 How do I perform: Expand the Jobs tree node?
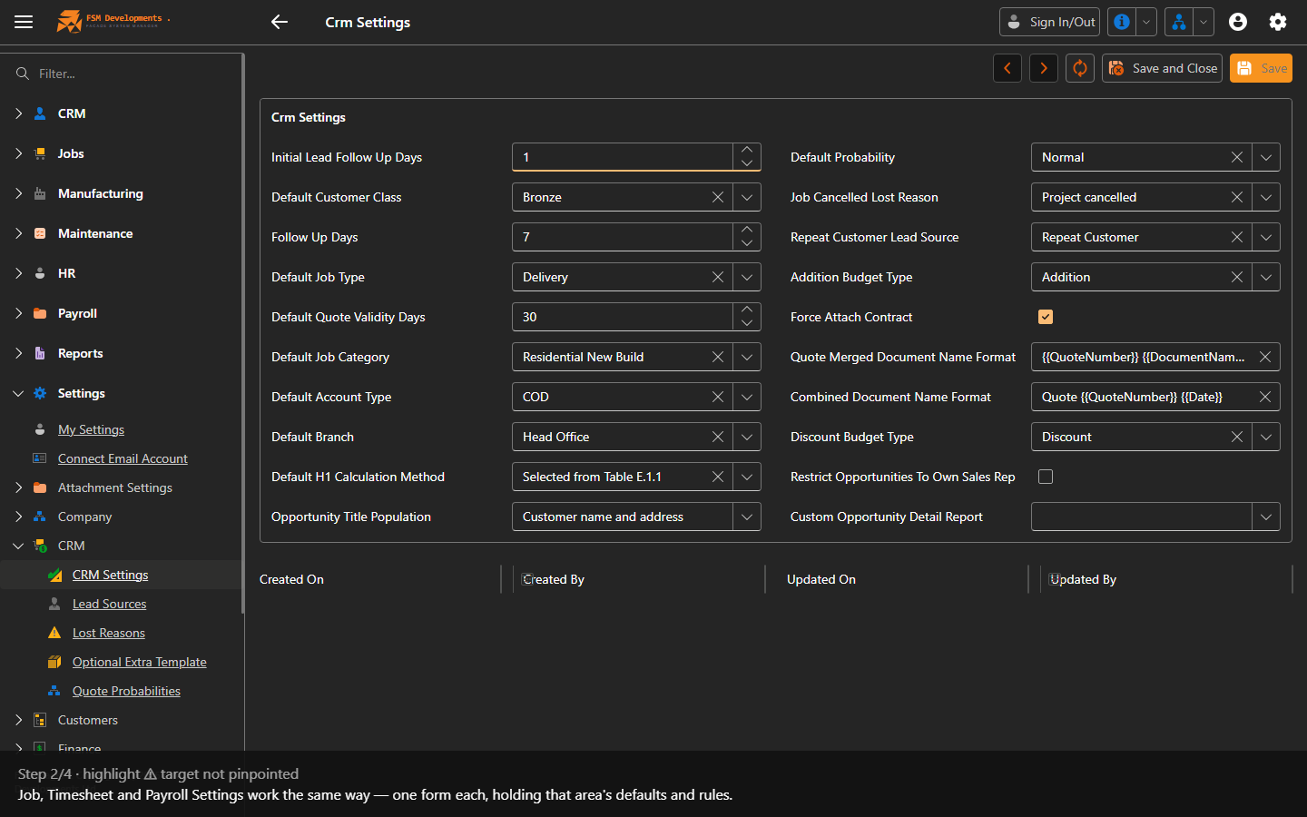point(18,153)
